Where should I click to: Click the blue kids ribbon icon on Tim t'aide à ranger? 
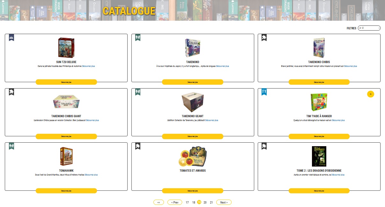264,92
